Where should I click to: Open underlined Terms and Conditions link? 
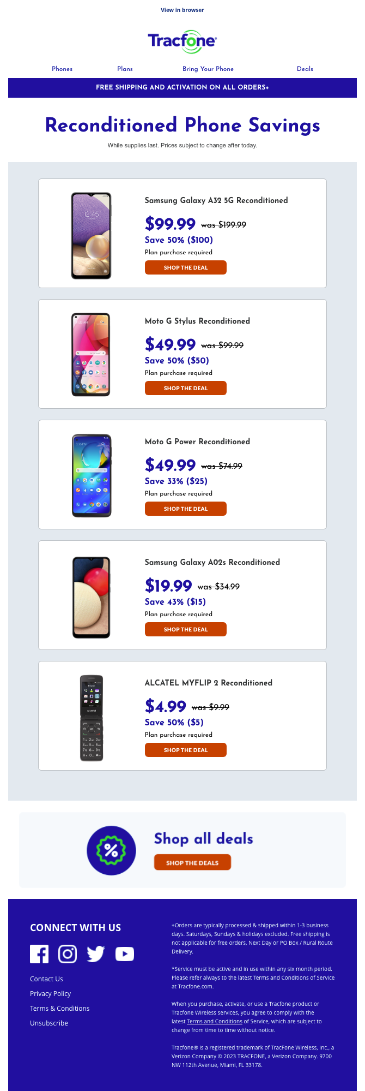215,1021
